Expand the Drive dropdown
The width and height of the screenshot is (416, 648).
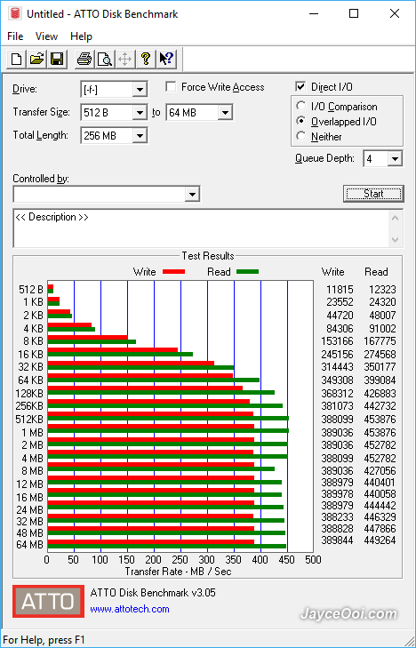[140, 89]
